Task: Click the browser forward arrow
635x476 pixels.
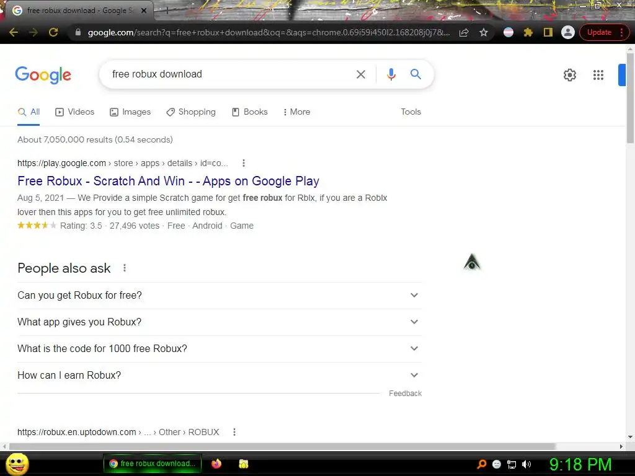Action: (x=33, y=32)
